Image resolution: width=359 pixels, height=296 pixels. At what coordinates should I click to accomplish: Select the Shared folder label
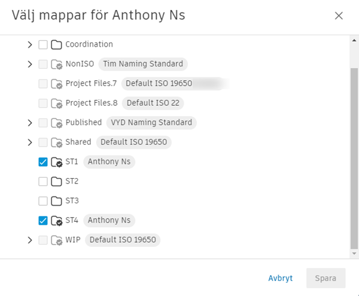pyautogui.click(x=78, y=142)
